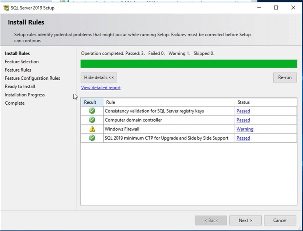Screen dimensions: 303x231
Task: Click yellow warning icon for Windows Firewall
Action: (x=92, y=129)
